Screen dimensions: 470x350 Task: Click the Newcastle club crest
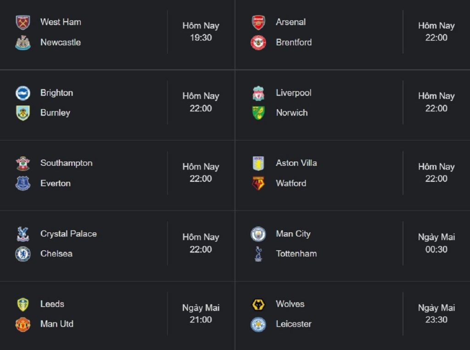23,43
